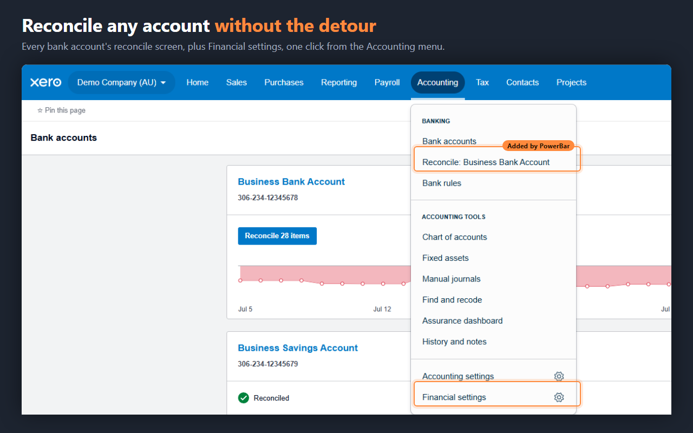693x433 pixels.
Task: Click account number 306-234-12345679
Action: pos(268,364)
